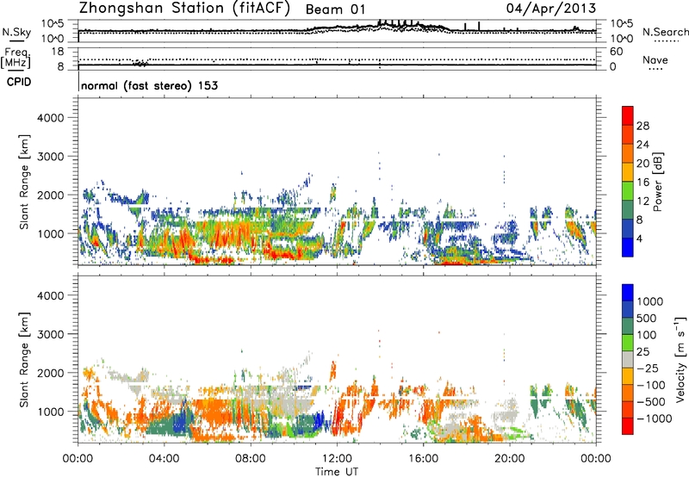Click the date "04/Apr/2013"
Image resolution: width=689 pixels, height=477 pixels.
551,9
